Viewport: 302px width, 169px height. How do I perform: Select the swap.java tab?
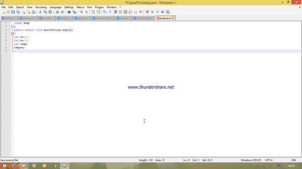[x=165, y=18]
